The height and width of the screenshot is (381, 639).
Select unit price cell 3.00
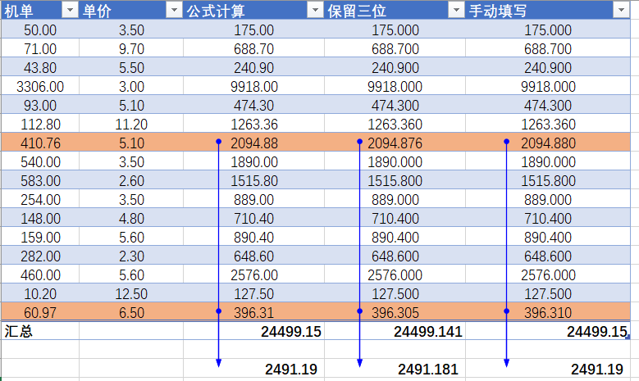pos(131,86)
